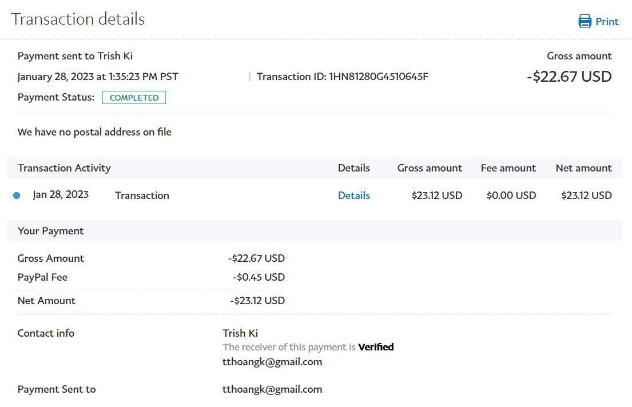
Task: Click the PayPal Fee -$0.45 USD value
Action: pyautogui.click(x=259, y=277)
